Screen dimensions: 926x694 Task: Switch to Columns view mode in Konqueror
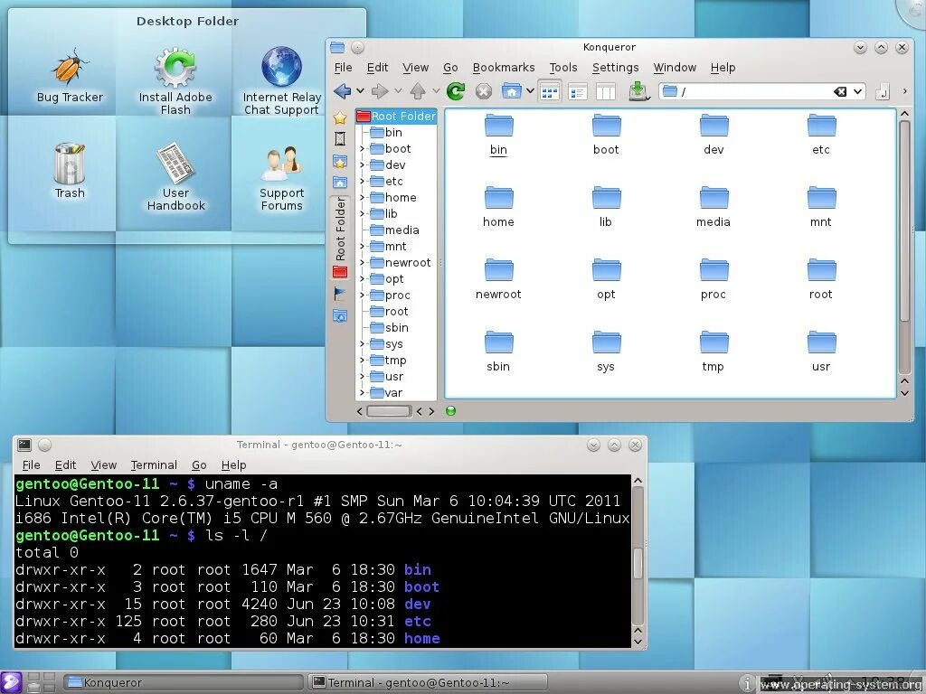tap(605, 92)
